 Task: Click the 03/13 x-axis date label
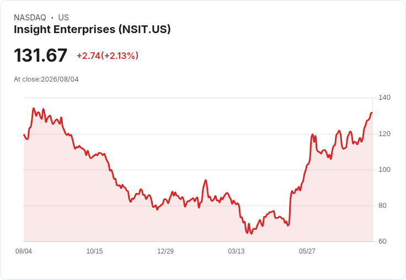236,251
